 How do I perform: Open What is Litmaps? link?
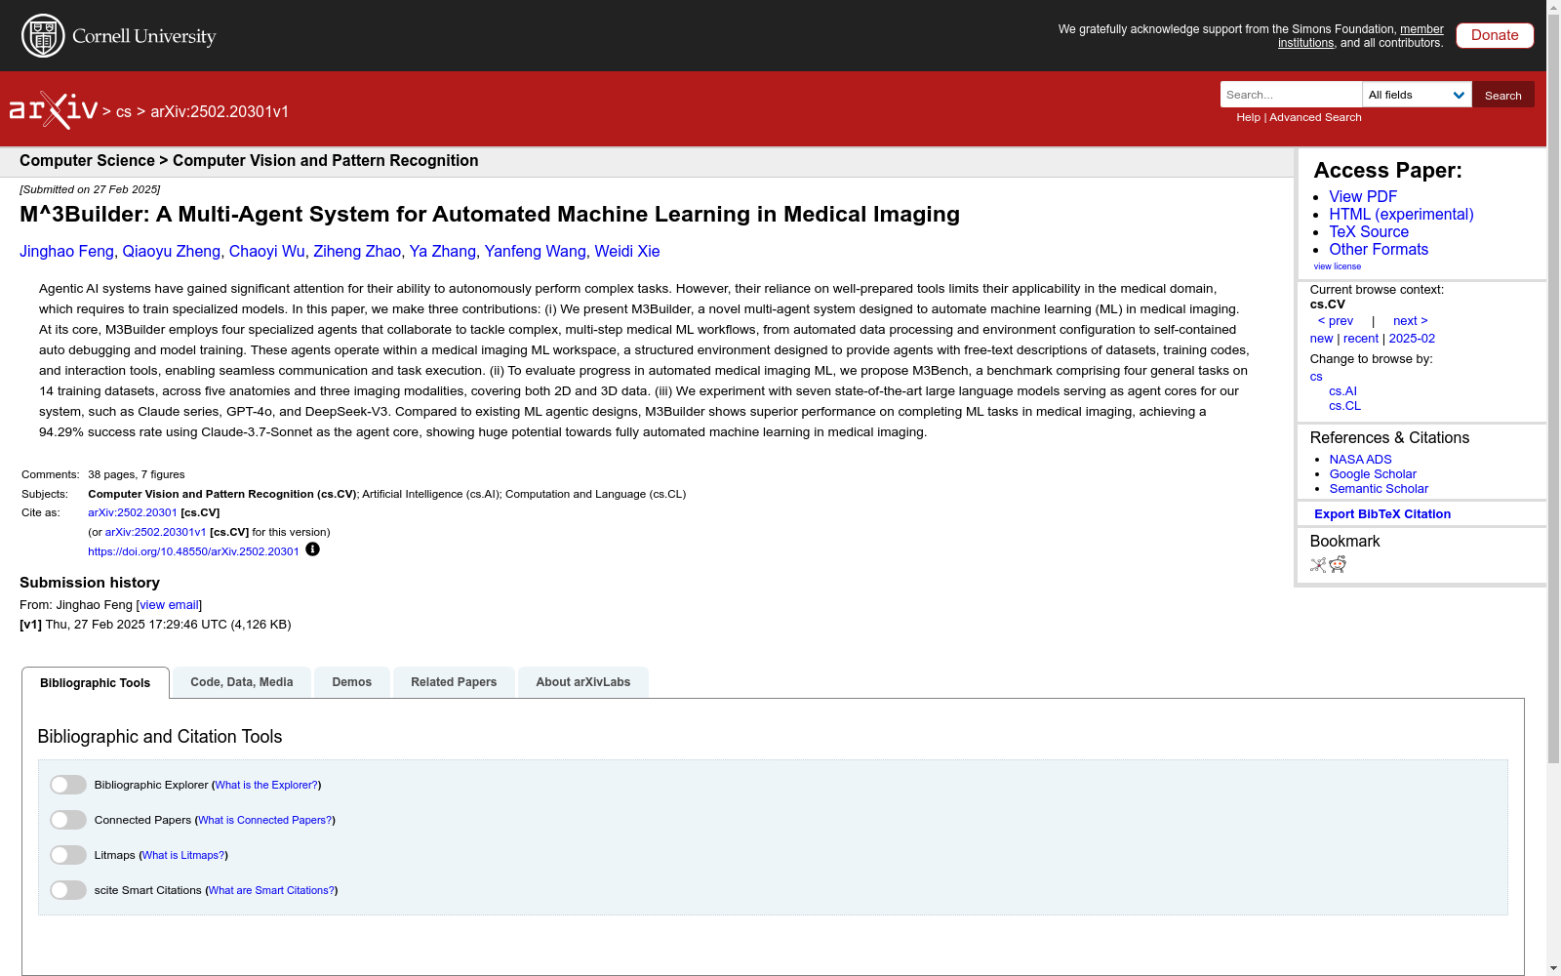(x=183, y=855)
